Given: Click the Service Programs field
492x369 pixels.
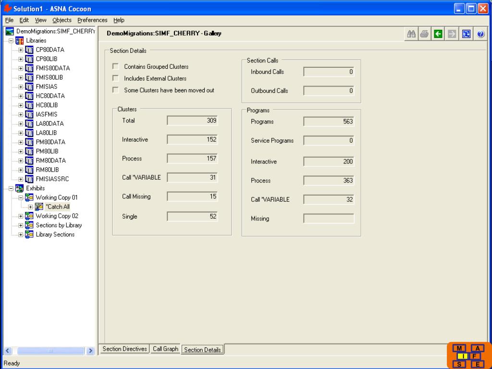Looking at the screenshot, I should coord(329,141).
